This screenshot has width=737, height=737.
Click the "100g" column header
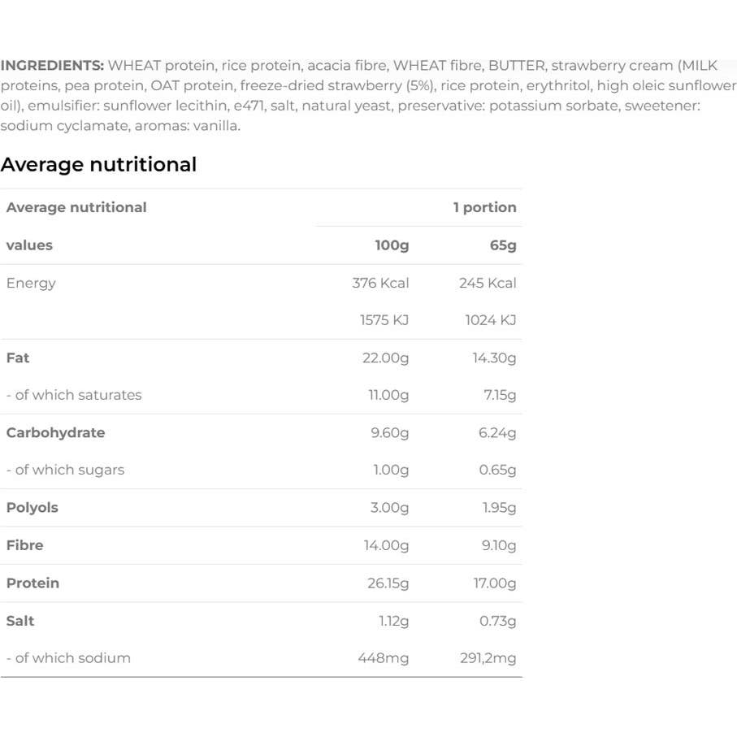(x=392, y=245)
